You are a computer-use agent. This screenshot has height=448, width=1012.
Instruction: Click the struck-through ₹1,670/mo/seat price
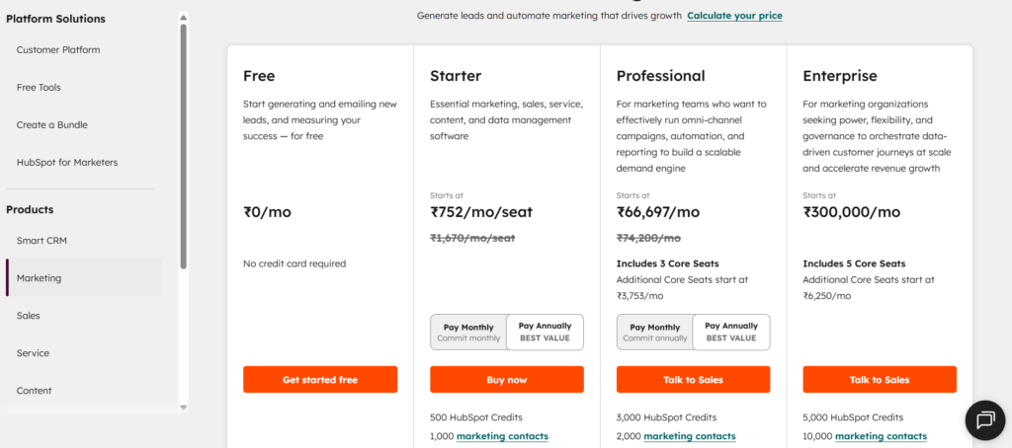pyautogui.click(x=472, y=238)
